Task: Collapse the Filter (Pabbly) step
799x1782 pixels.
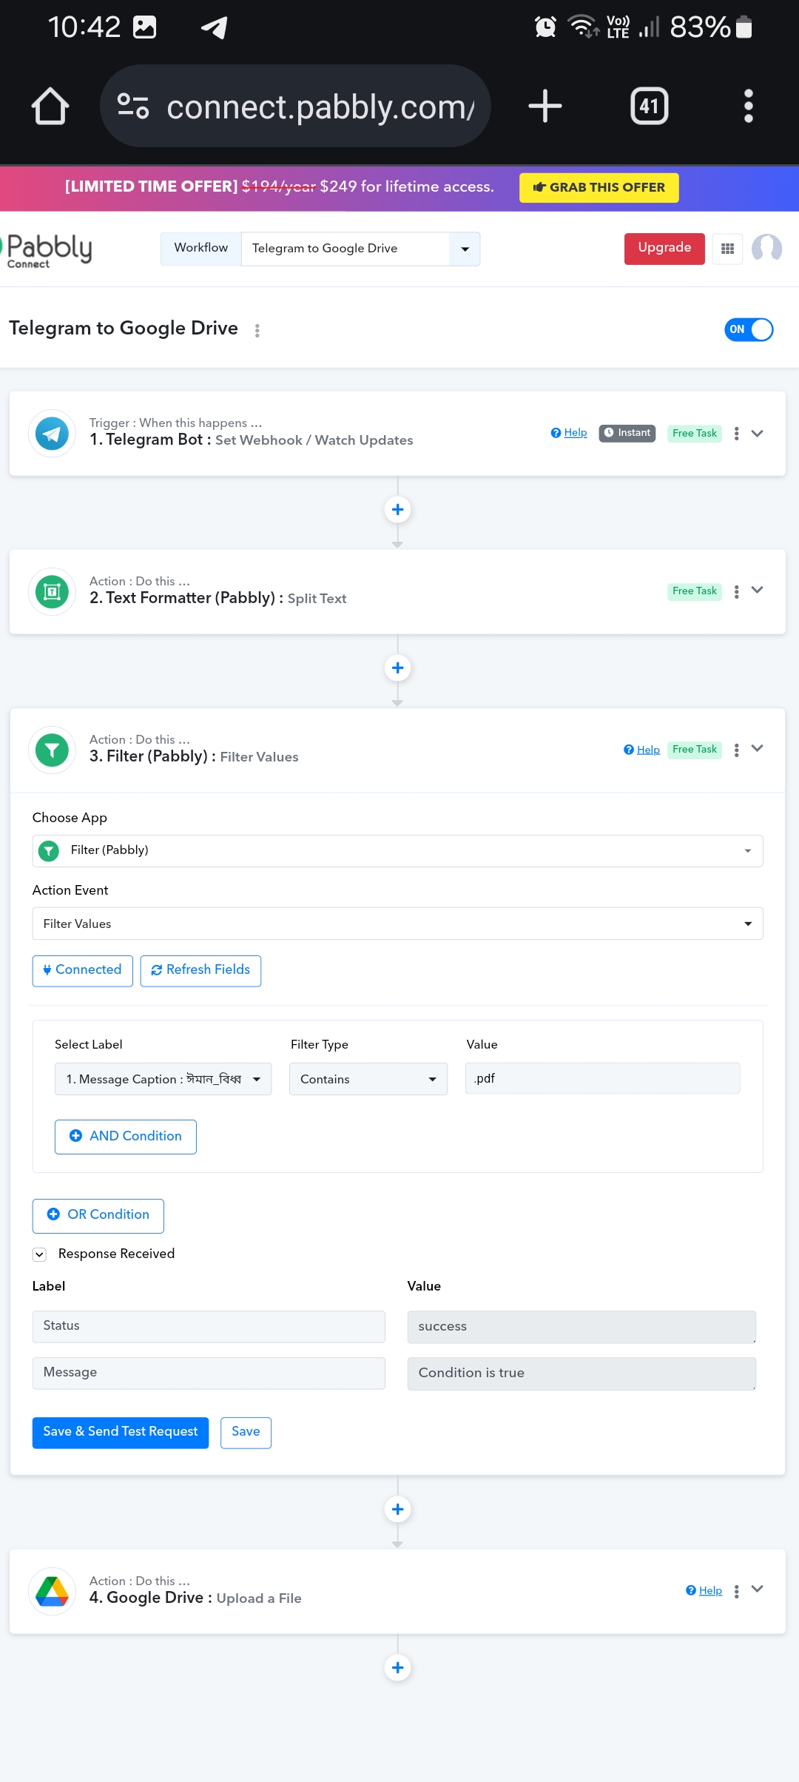Action: (x=757, y=749)
